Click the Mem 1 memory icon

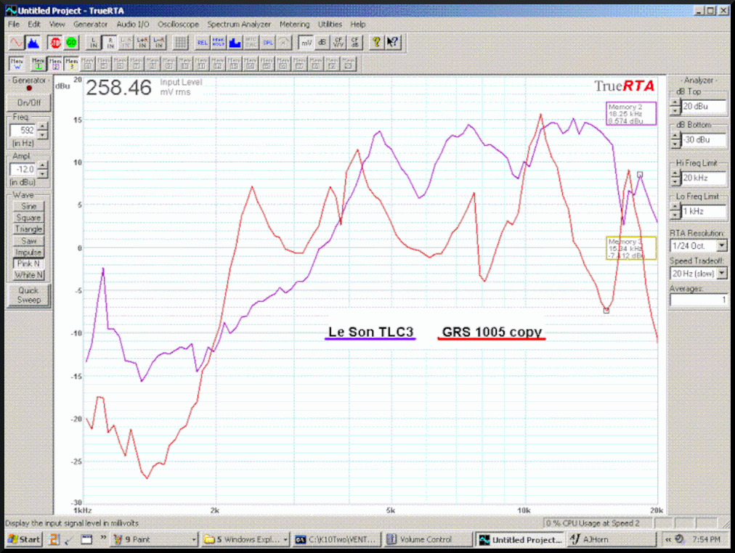point(38,64)
